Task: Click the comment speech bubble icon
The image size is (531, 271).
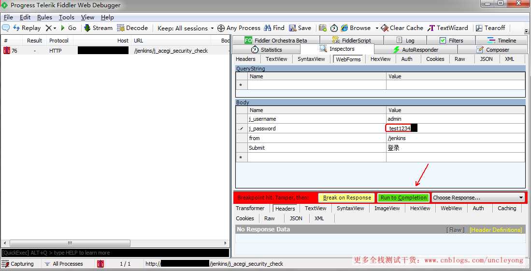Action: coord(6,28)
